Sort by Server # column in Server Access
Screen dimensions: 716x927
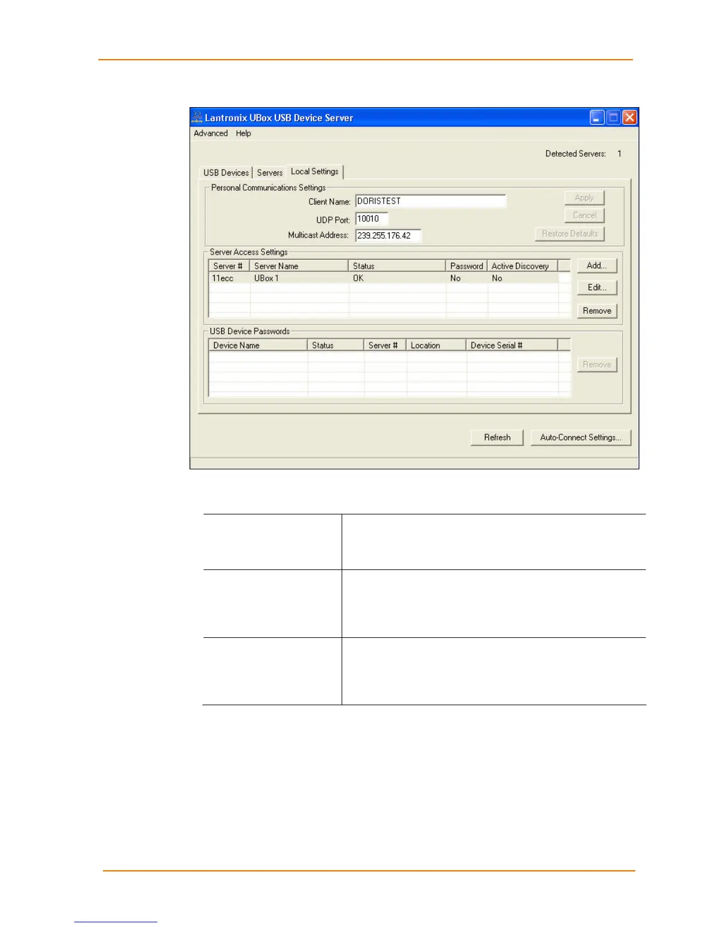[x=229, y=266]
